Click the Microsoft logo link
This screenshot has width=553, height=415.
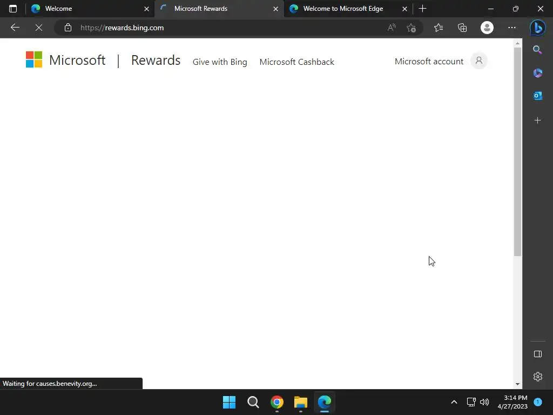click(65, 59)
